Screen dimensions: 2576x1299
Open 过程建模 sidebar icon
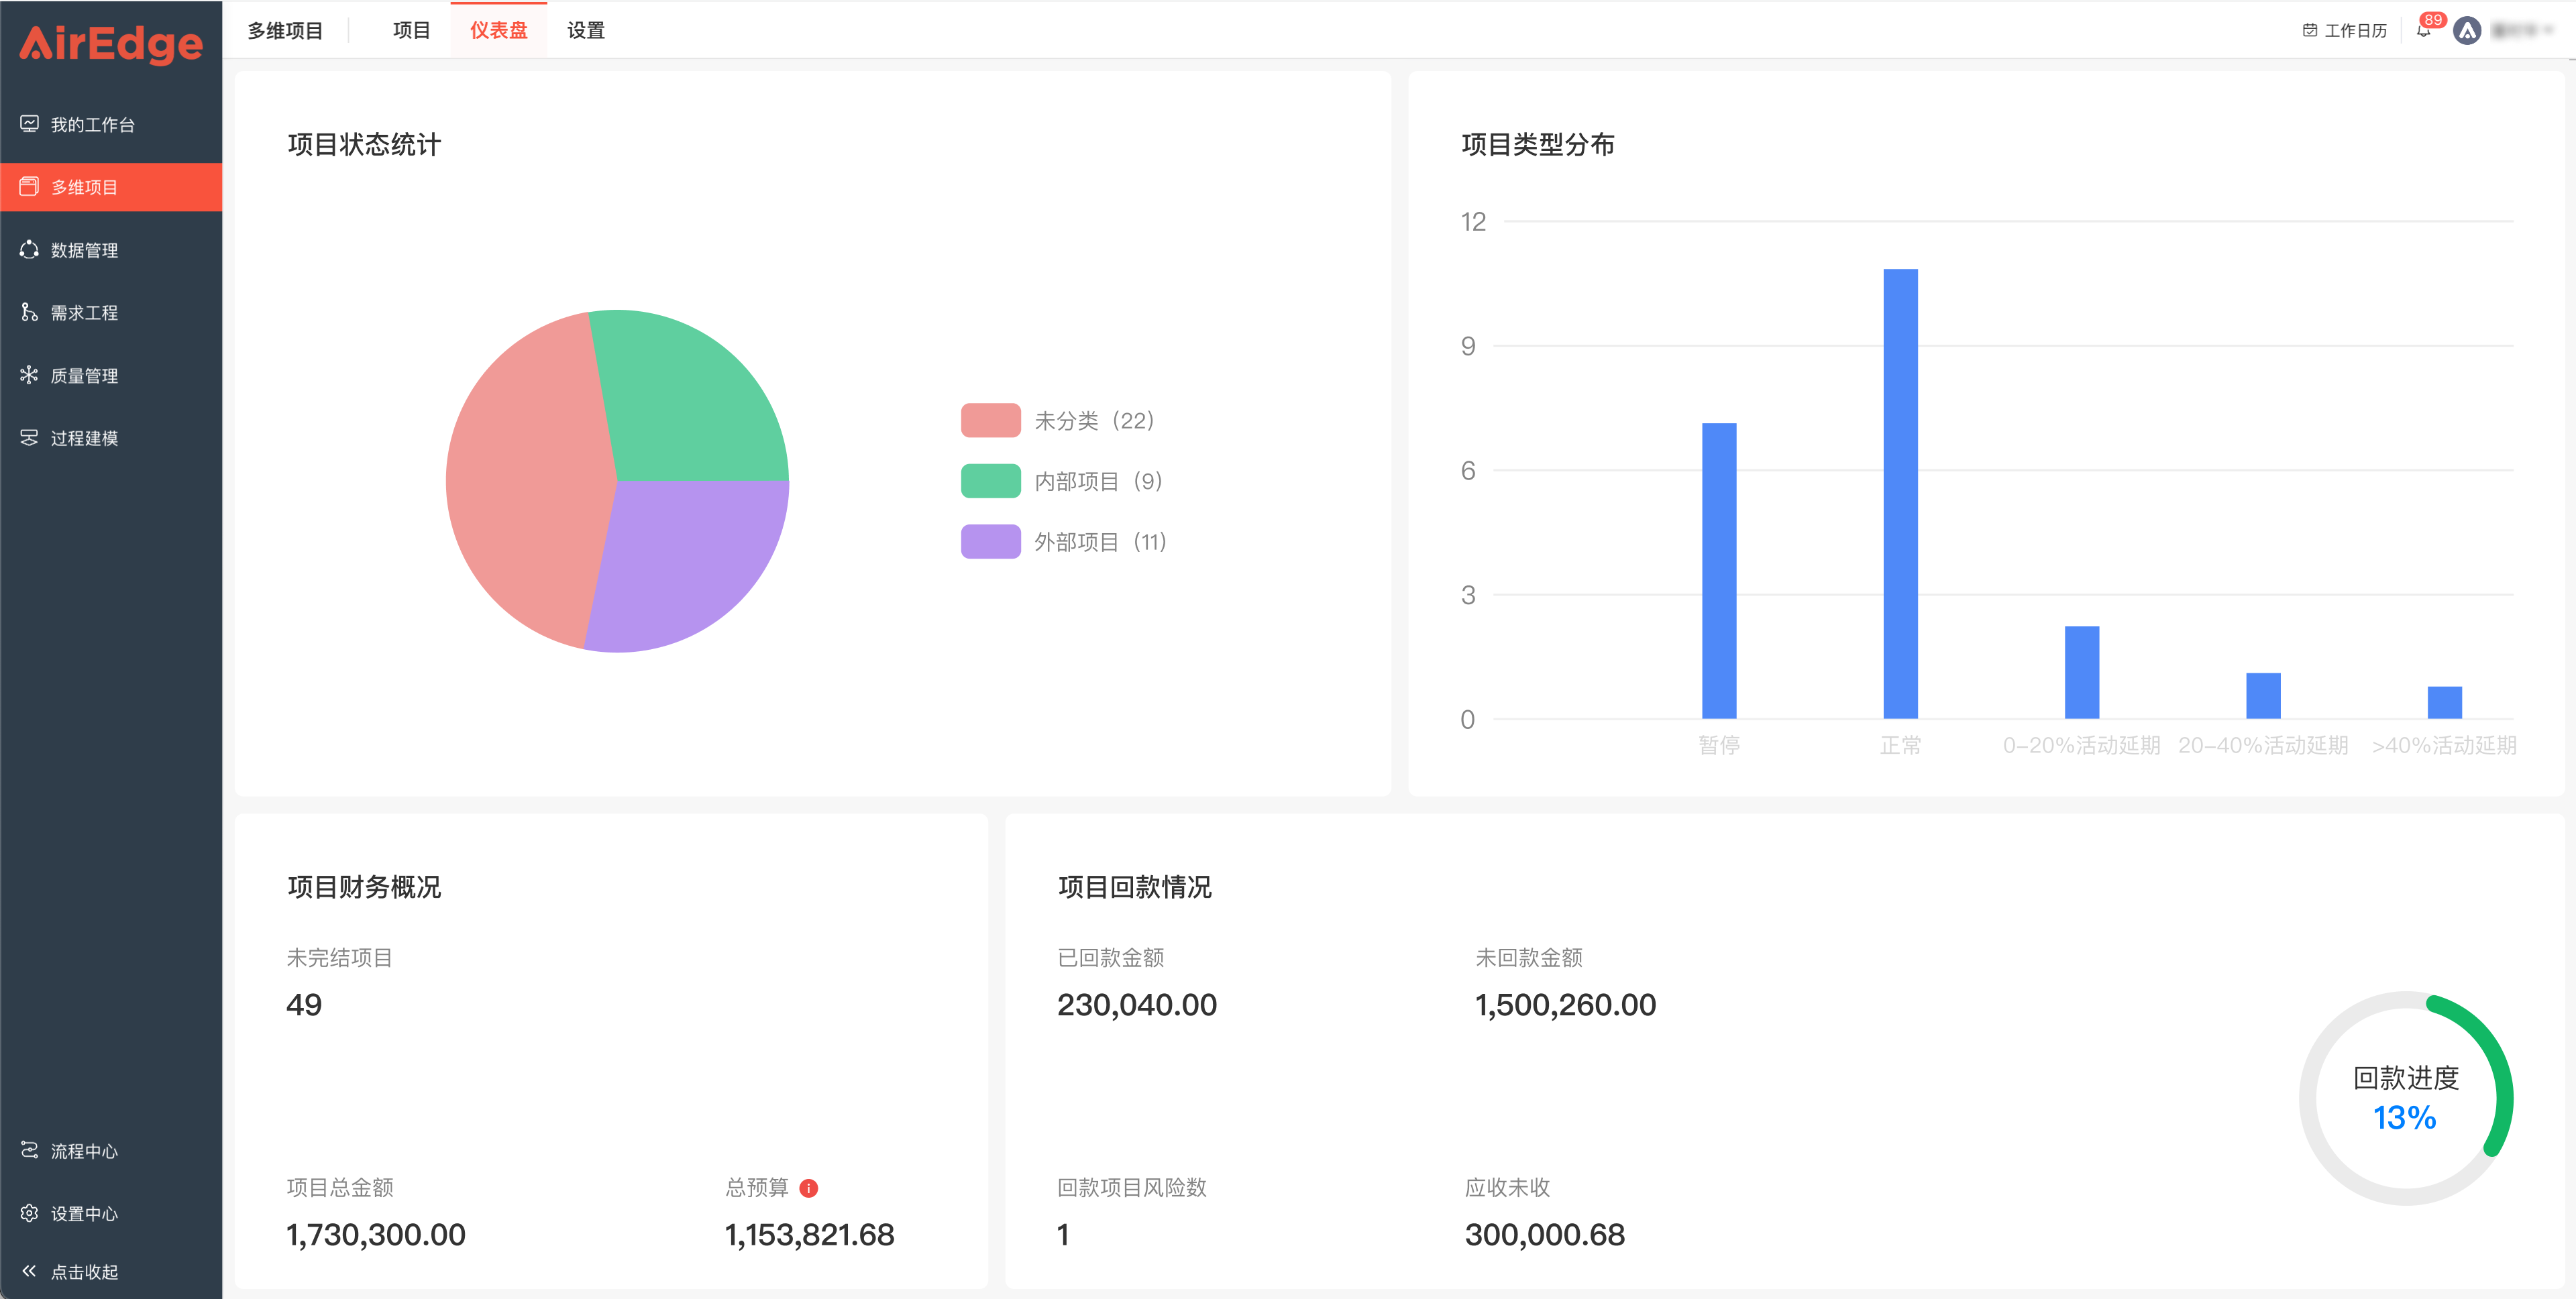coord(29,438)
